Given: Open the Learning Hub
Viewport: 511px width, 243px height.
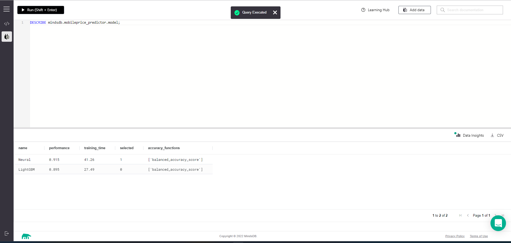Looking at the screenshot, I should pyautogui.click(x=375, y=10).
